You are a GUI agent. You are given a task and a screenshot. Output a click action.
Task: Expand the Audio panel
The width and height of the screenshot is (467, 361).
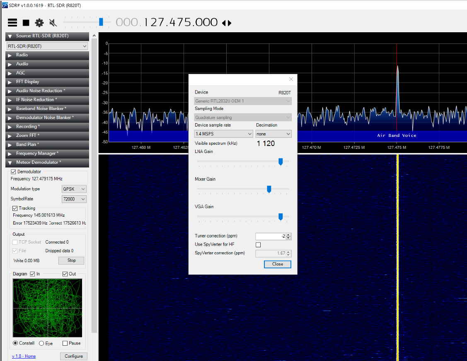pos(47,64)
